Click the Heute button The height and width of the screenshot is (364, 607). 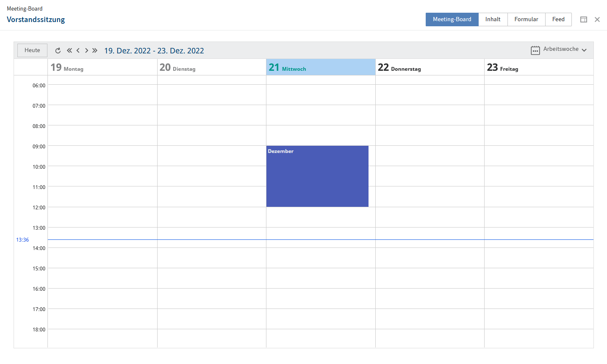[x=32, y=50]
